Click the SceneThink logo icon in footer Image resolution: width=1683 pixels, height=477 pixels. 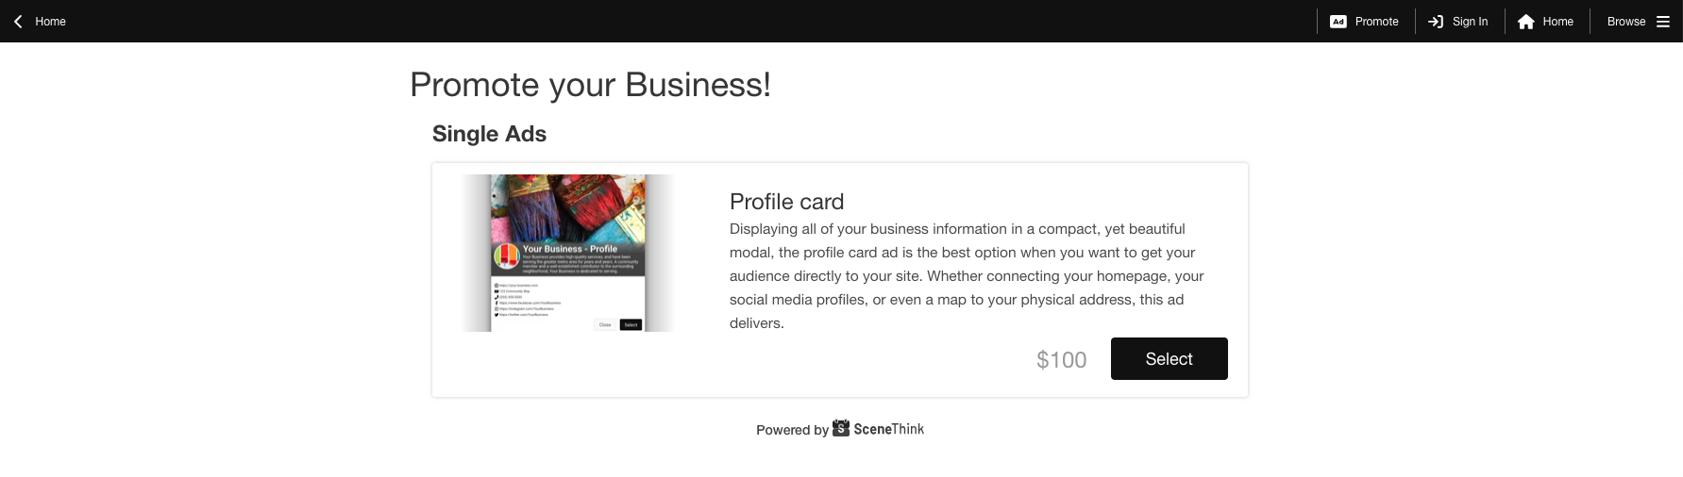click(841, 428)
